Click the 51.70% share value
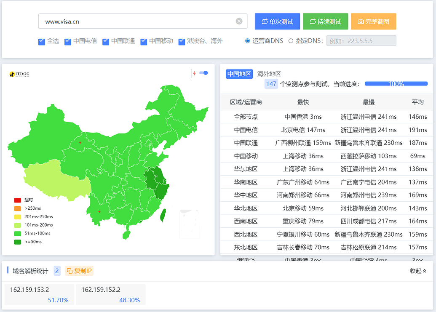436x312 pixels. click(x=58, y=300)
